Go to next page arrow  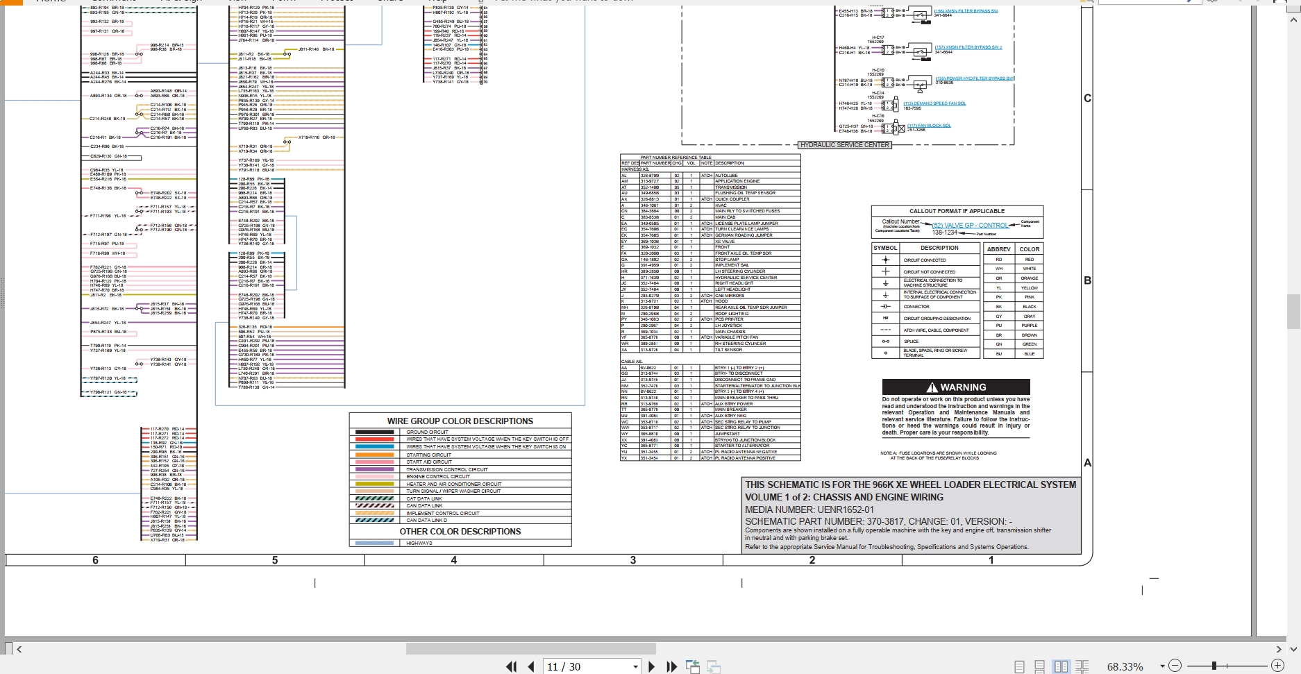[x=651, y=666]
